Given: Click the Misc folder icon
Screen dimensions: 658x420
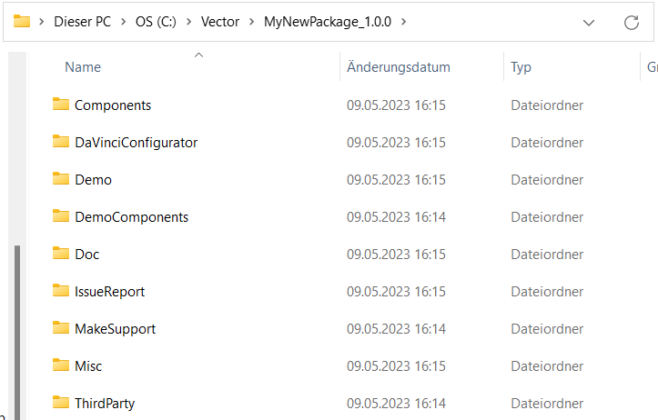Looking at the screenshot, I should tap(61, 365).
